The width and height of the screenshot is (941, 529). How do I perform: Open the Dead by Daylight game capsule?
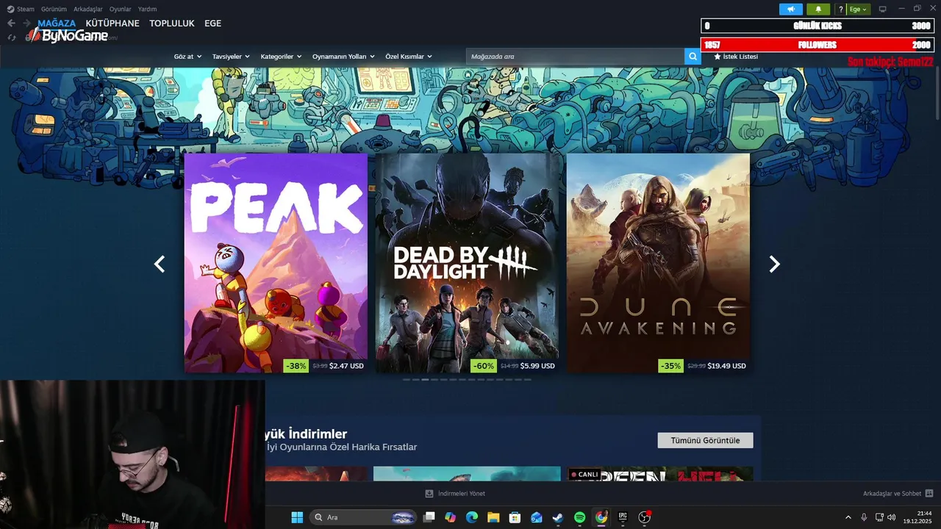(x=467, y=263)
